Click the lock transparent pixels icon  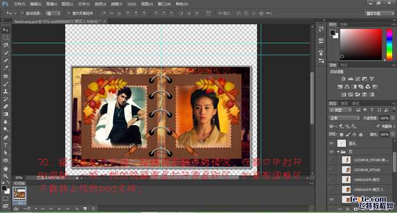342,134
